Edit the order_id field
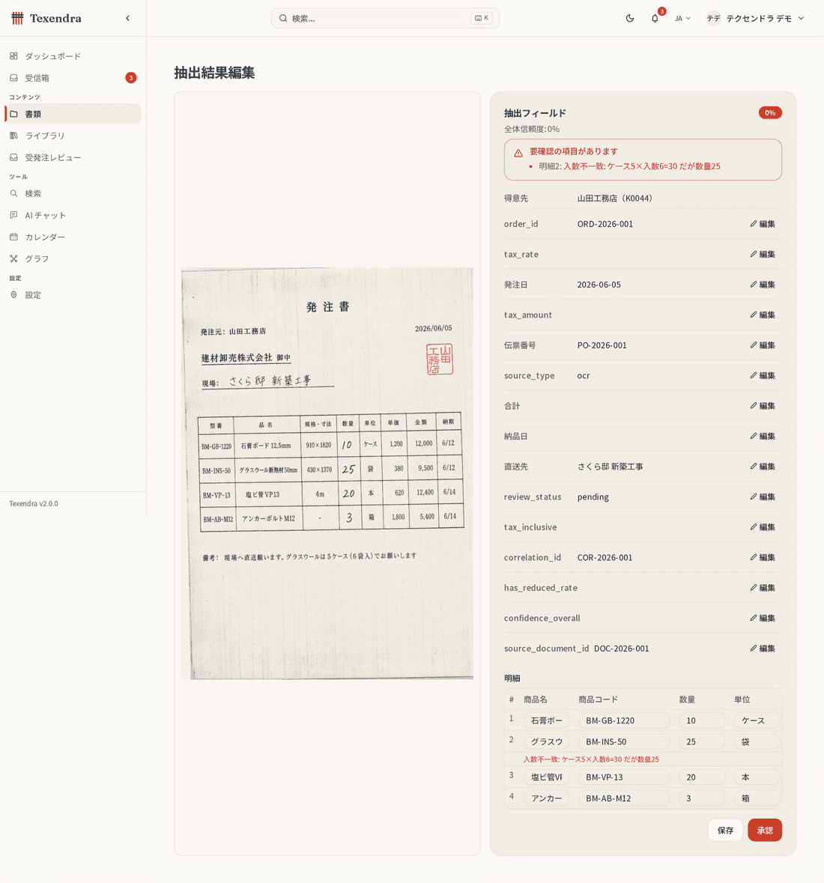Screen dimensions: 824x883 coord(763,224)
